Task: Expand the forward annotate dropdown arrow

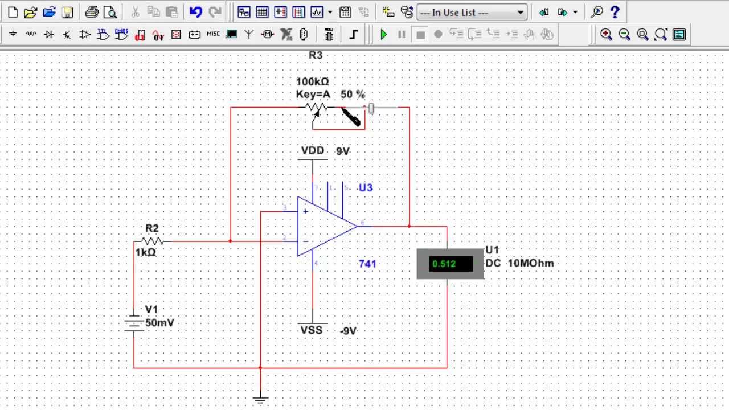Action: click(575, 12)
